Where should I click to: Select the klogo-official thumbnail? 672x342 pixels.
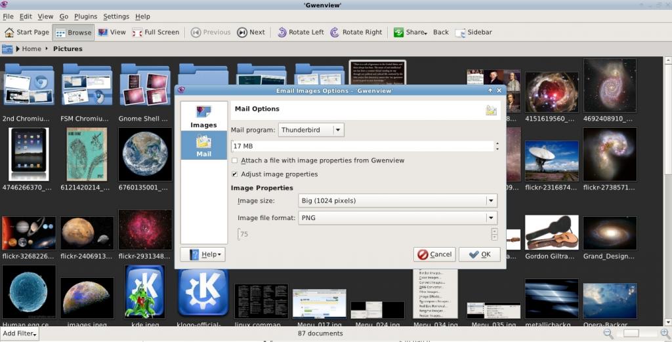[203, 293]
